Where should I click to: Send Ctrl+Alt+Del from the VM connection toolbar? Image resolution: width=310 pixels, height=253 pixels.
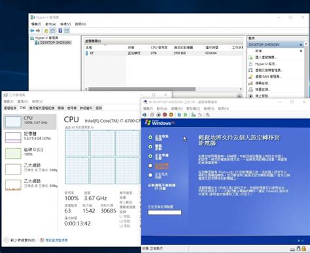[145, 114]
